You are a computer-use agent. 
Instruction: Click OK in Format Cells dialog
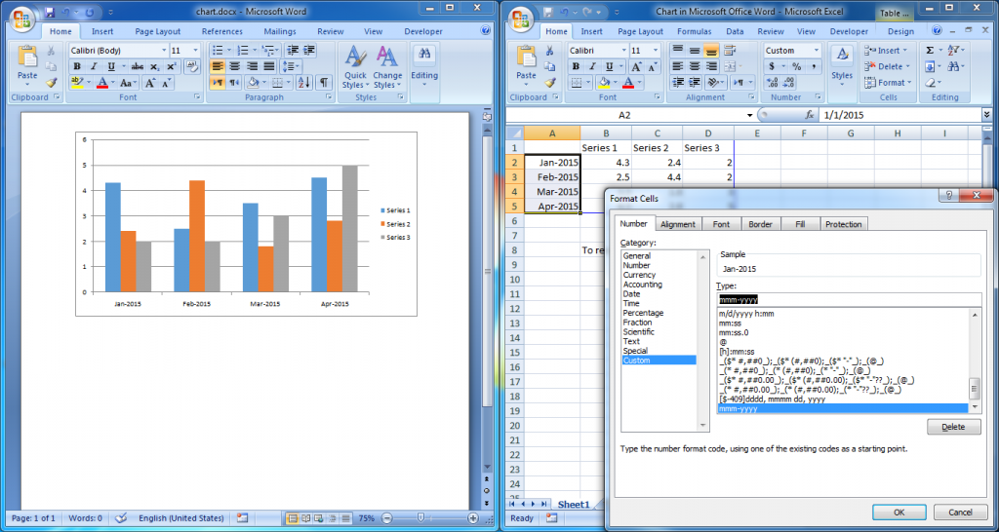point(899,513)
